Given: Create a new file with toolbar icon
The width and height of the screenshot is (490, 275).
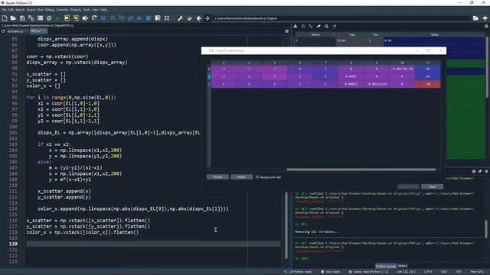Looking at the screenshot, I should coord(5,18).
